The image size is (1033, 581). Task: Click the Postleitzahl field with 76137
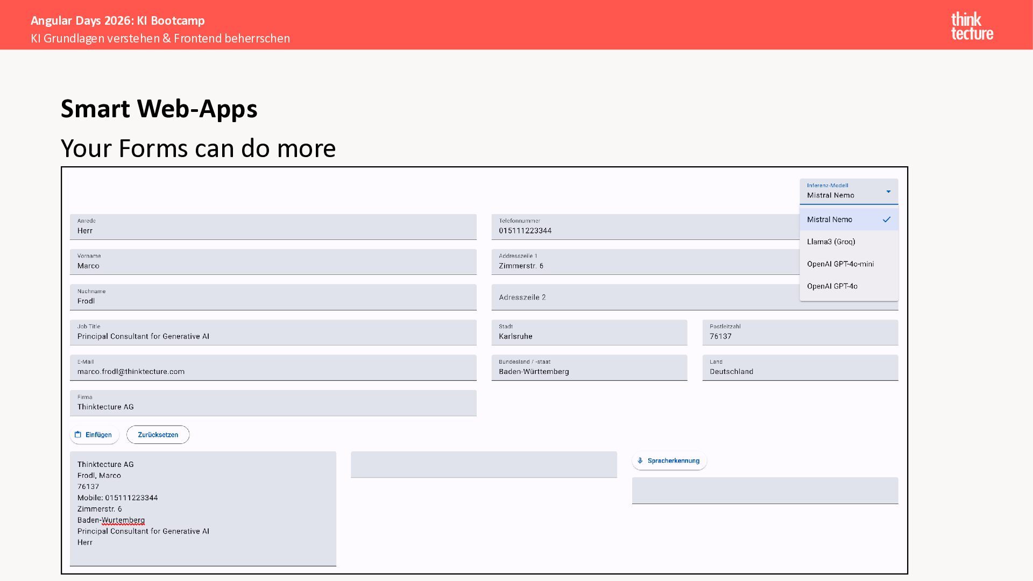point(800,333)
